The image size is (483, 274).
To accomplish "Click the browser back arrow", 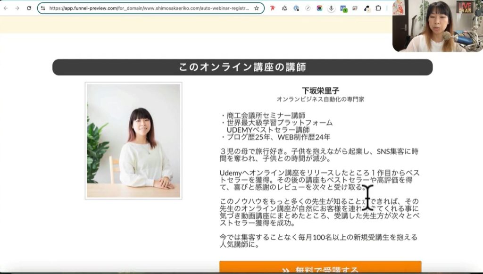I will pos(6,8).
